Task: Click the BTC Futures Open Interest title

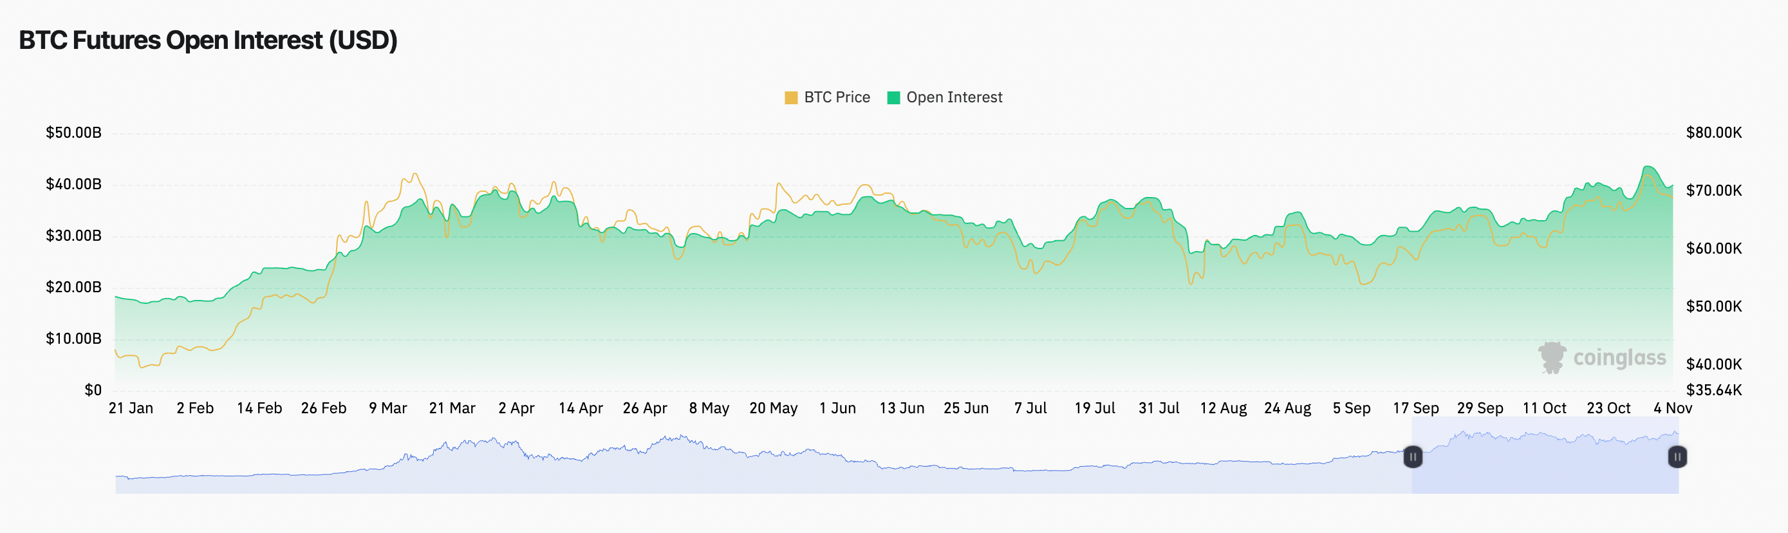Action: pos(207,41)
